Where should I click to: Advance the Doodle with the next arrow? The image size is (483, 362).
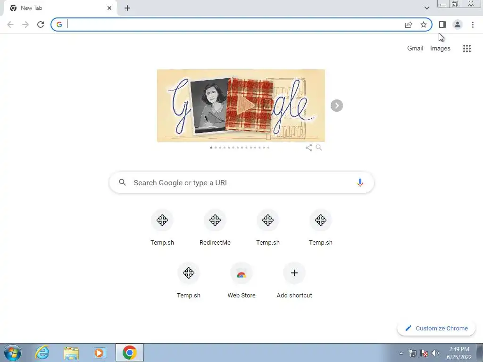tap(337, 106)
